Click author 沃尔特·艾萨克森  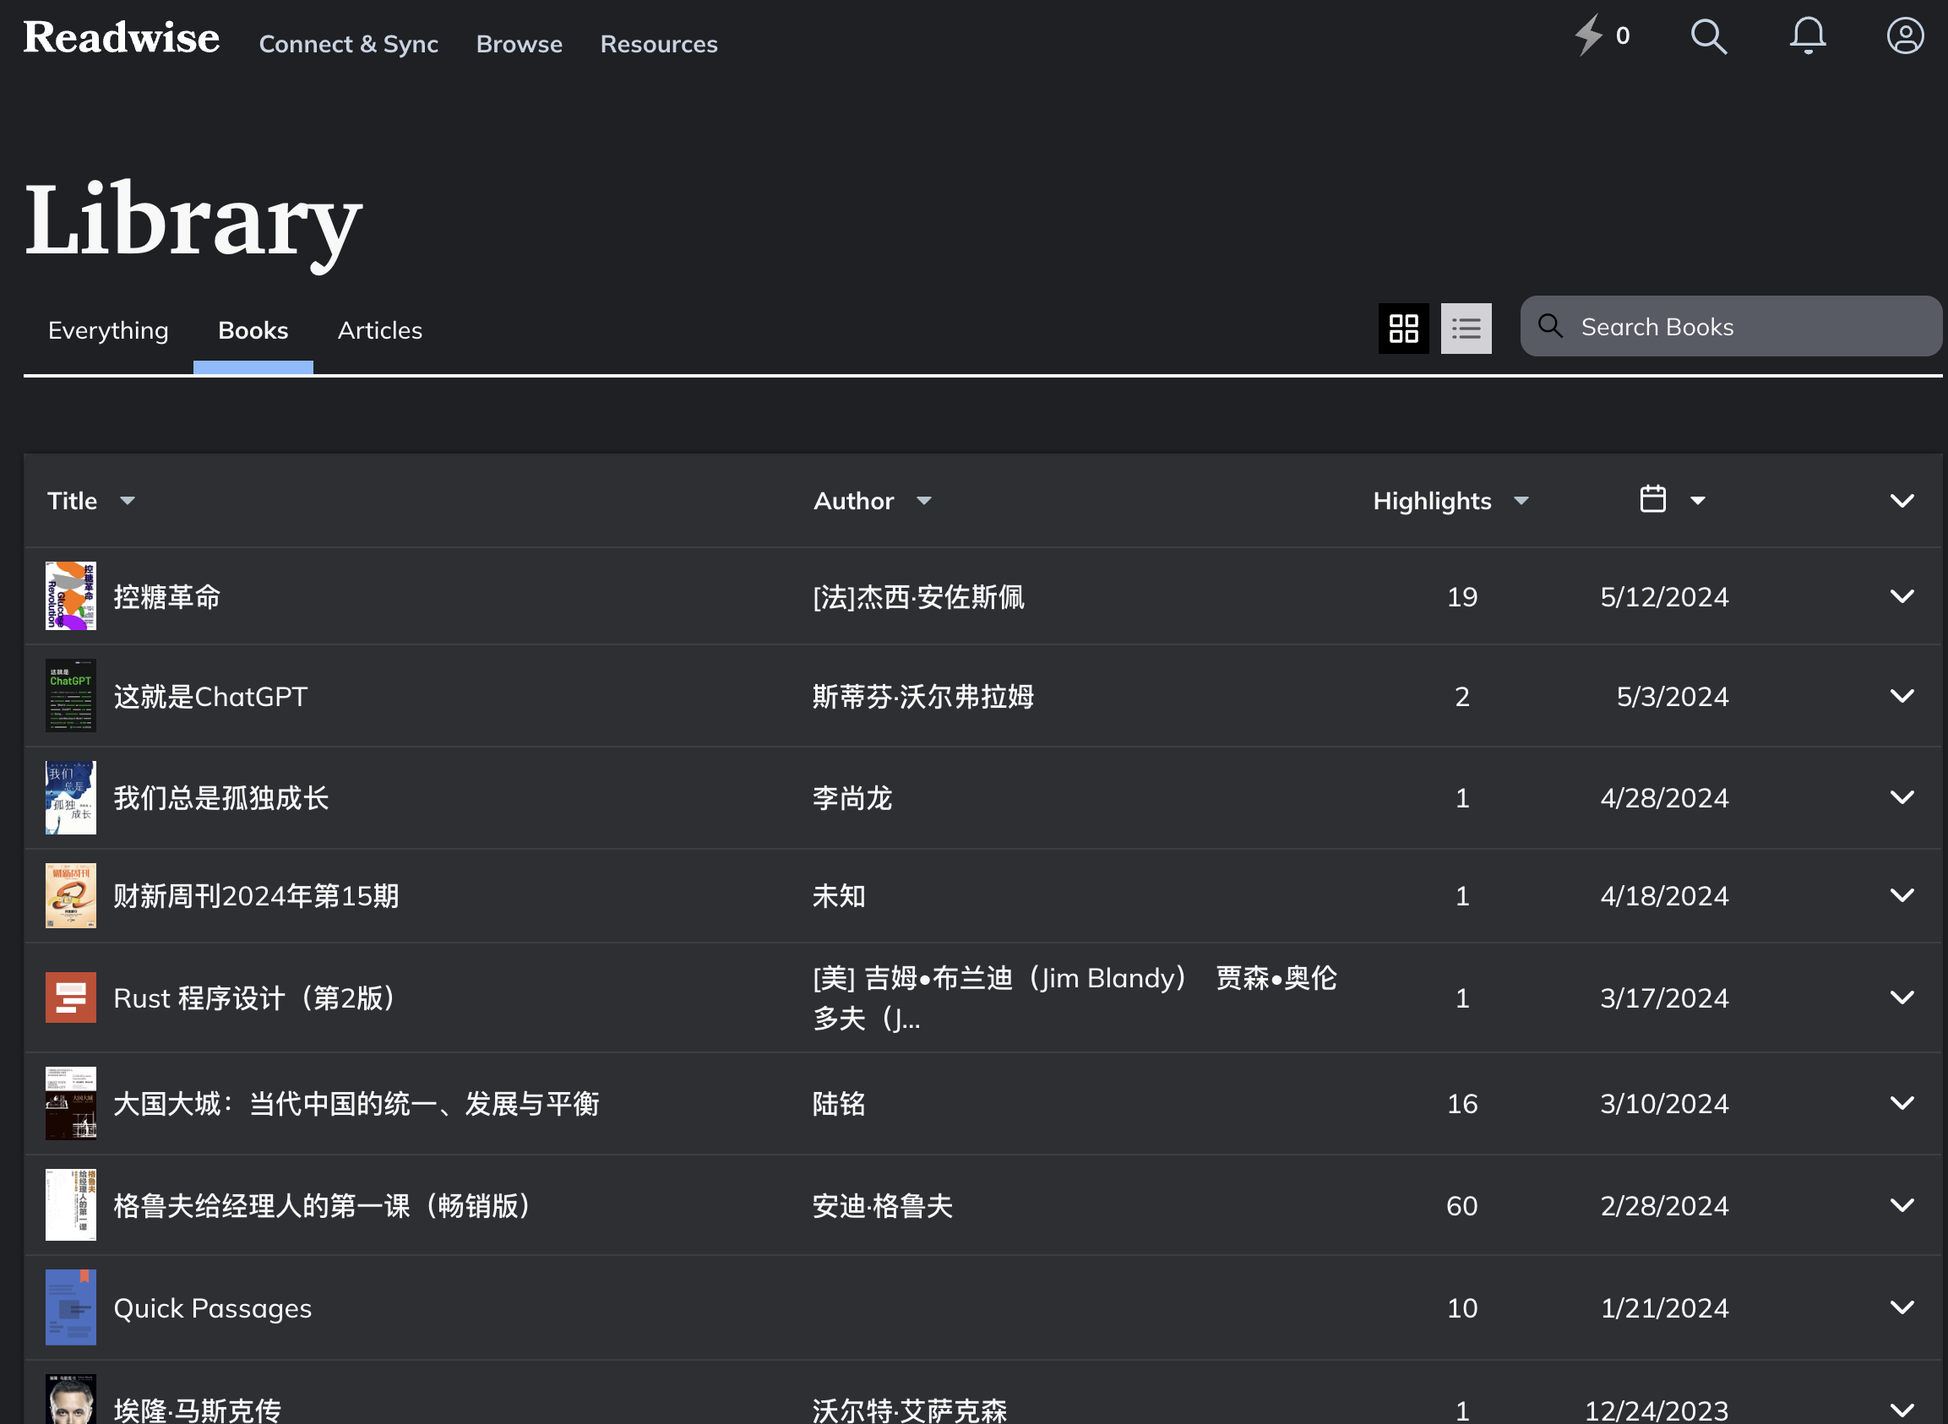click(910, 1410)
